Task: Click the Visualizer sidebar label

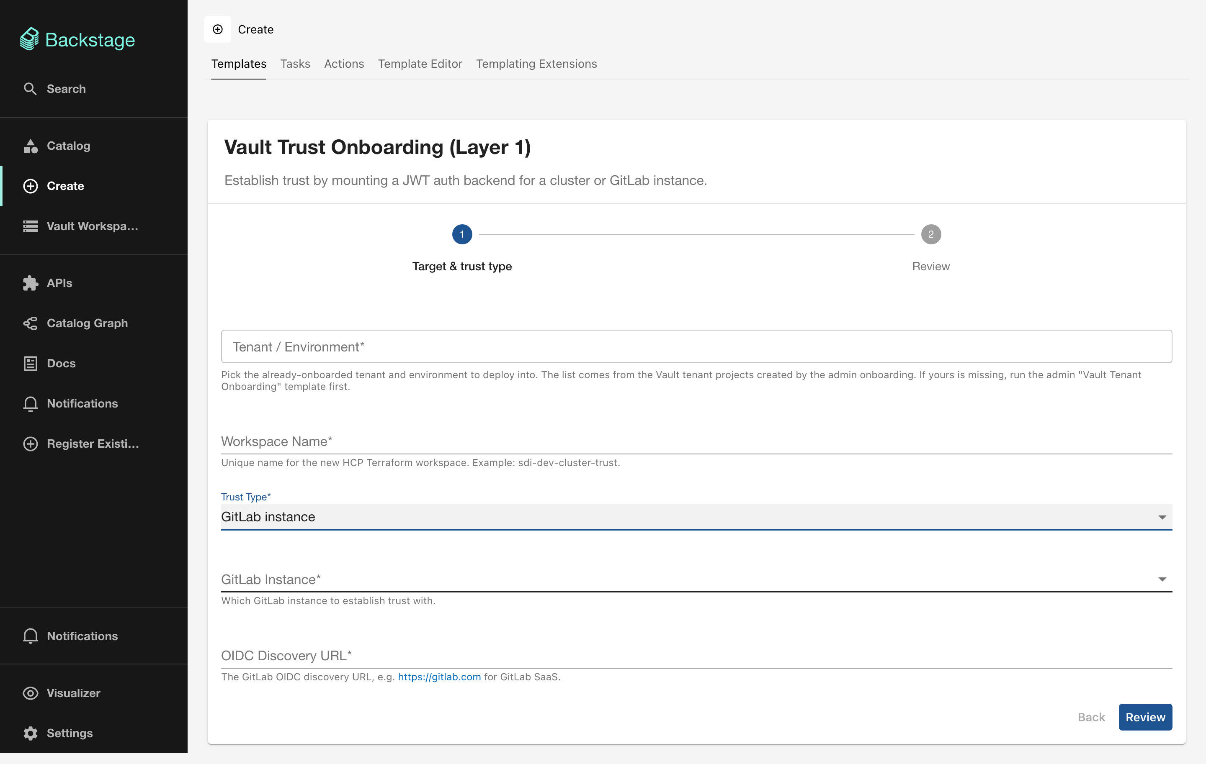Action: [x=74, y=693]
